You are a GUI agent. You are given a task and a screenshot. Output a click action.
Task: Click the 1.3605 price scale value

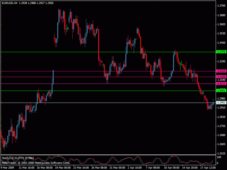[x=221, y=24]
